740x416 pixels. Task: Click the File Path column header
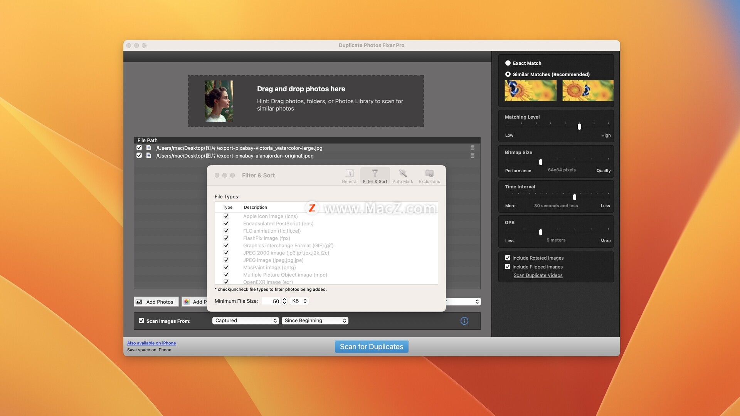(x=147, y=140)
